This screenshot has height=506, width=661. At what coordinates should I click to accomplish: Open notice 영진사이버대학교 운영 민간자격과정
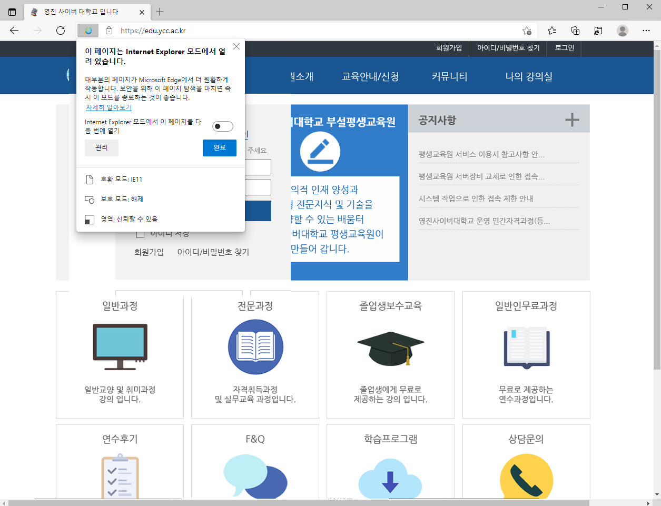[x=484, y=221]
